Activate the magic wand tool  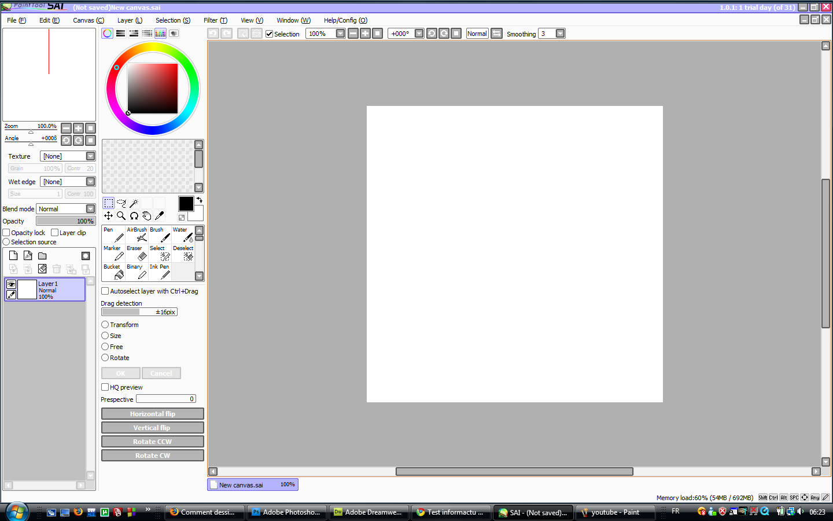pos(134,203)
